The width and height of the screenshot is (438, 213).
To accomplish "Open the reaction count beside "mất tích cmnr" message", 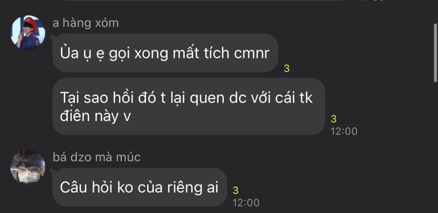I will (x=287, y=69).
